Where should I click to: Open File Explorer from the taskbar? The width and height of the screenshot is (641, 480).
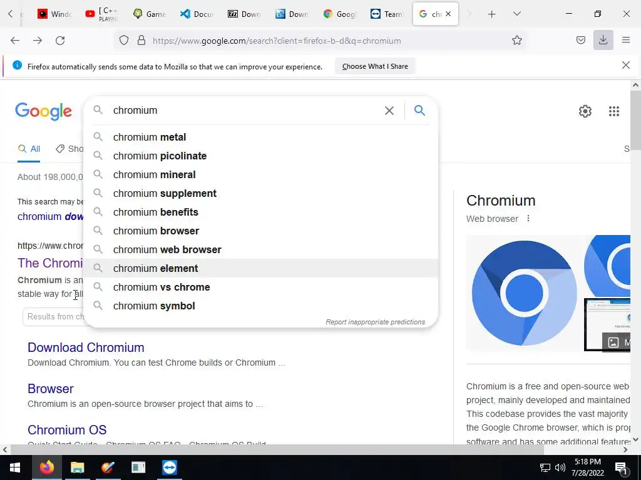click(x=77, y=467)
